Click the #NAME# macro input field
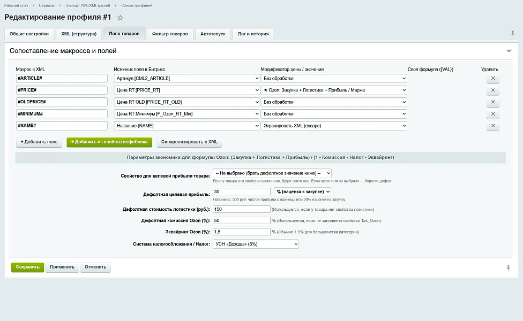This screenshot has height=321, width=523. (62, 126)
